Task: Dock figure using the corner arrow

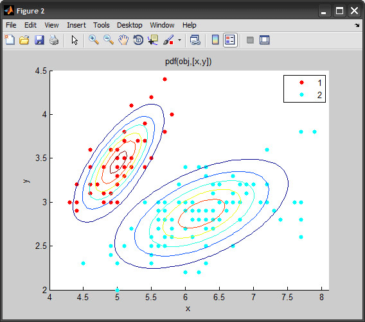Action: (x=357, y=25)
